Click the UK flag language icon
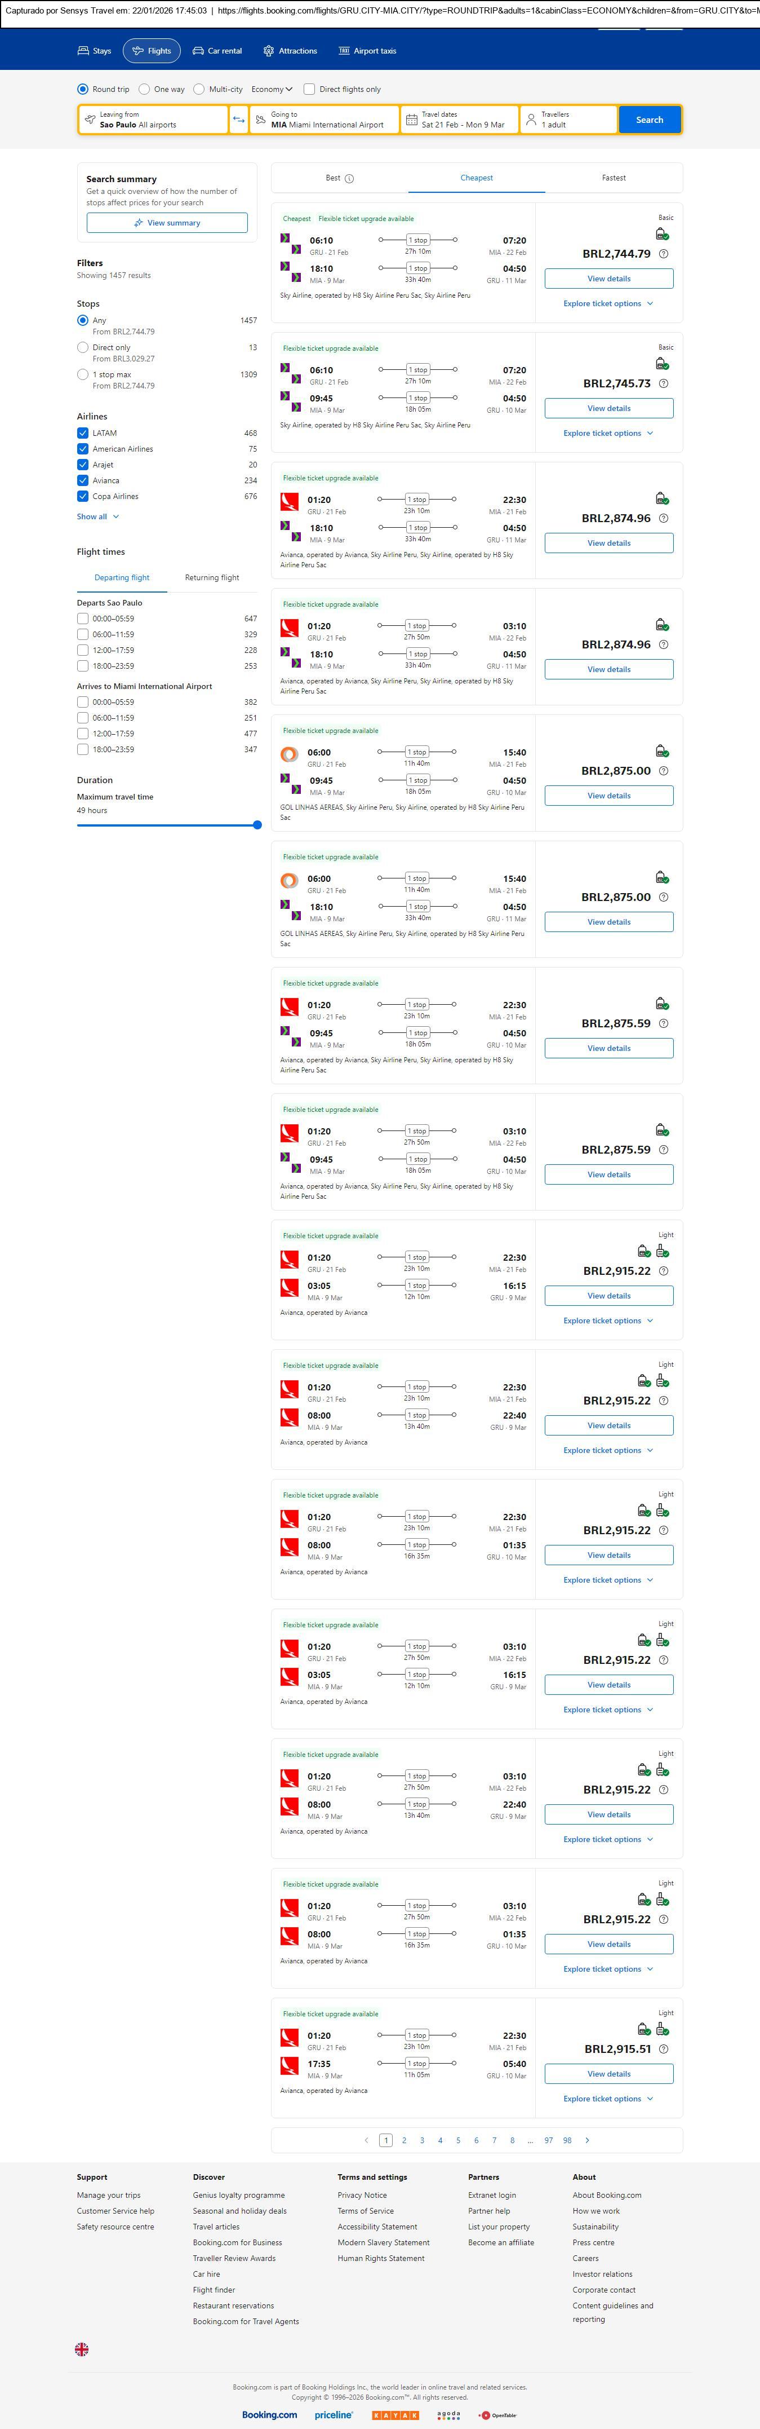The height and width of the screenshot is (2429, 760). tap(82, 2349)
